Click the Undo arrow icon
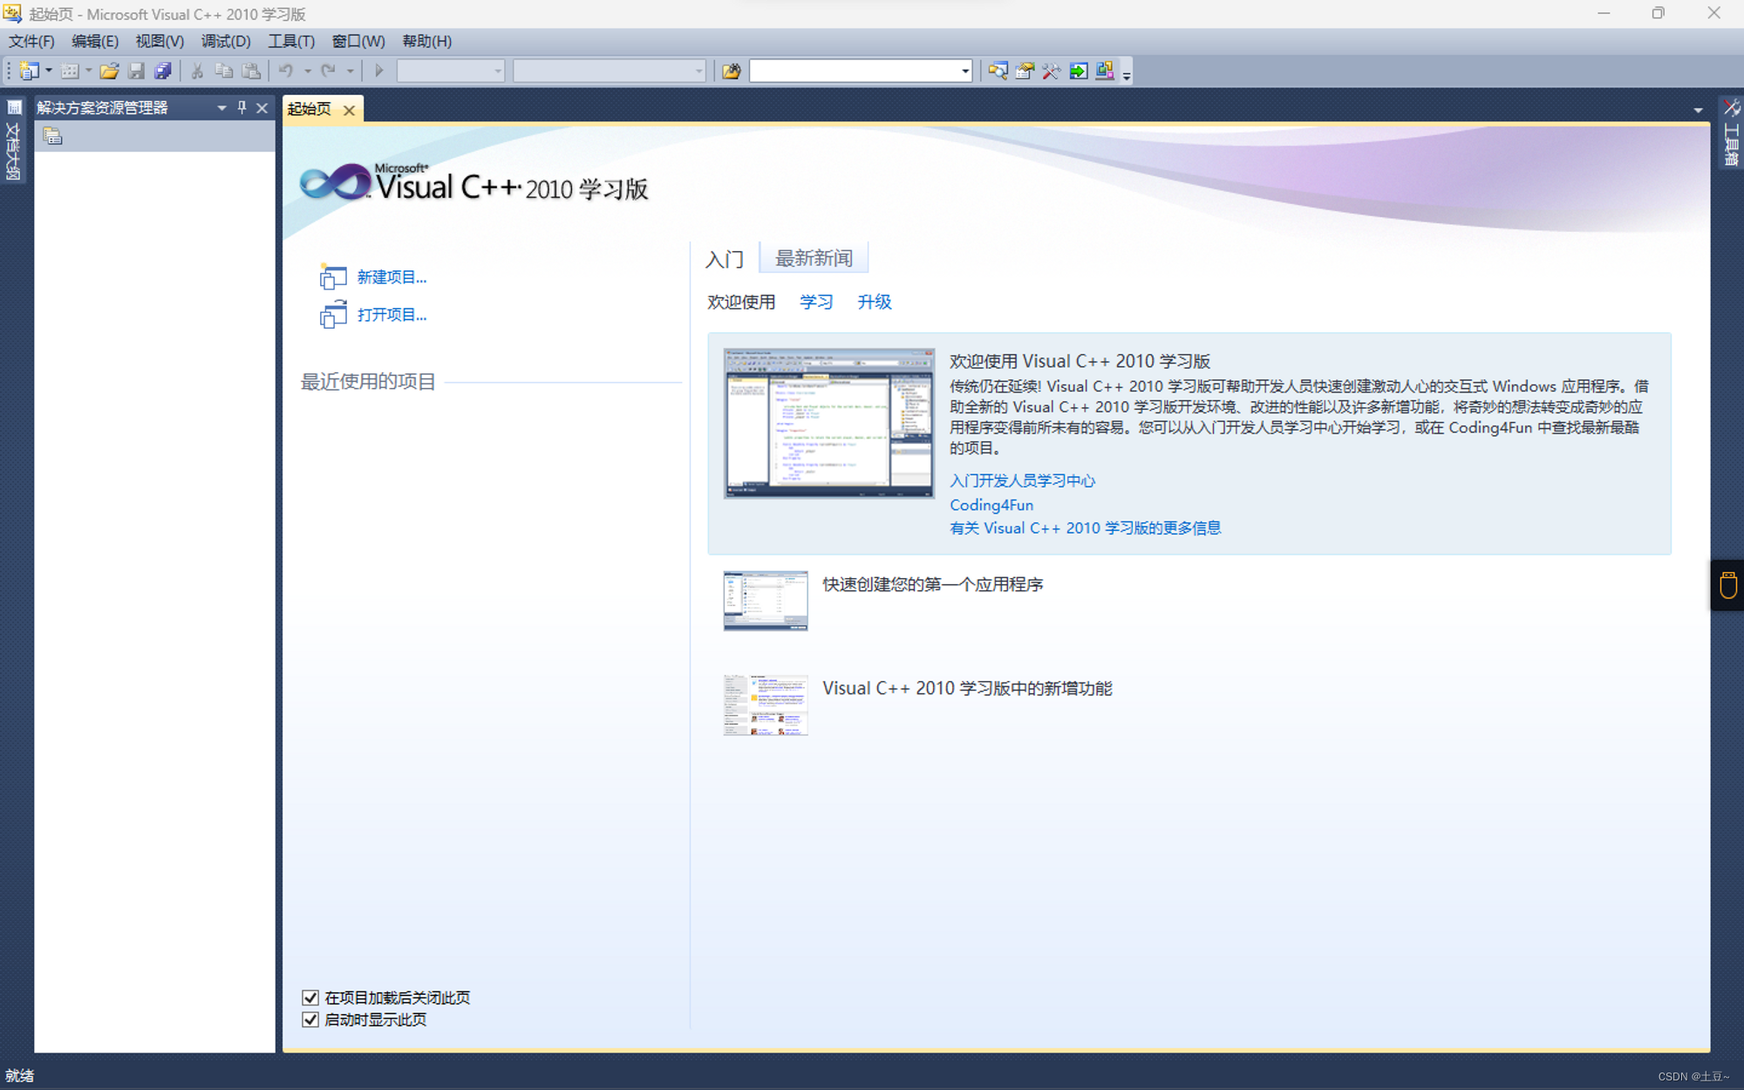This screenshot has height=1090, width=1744. pyautogui.click(x=286, y=71)
